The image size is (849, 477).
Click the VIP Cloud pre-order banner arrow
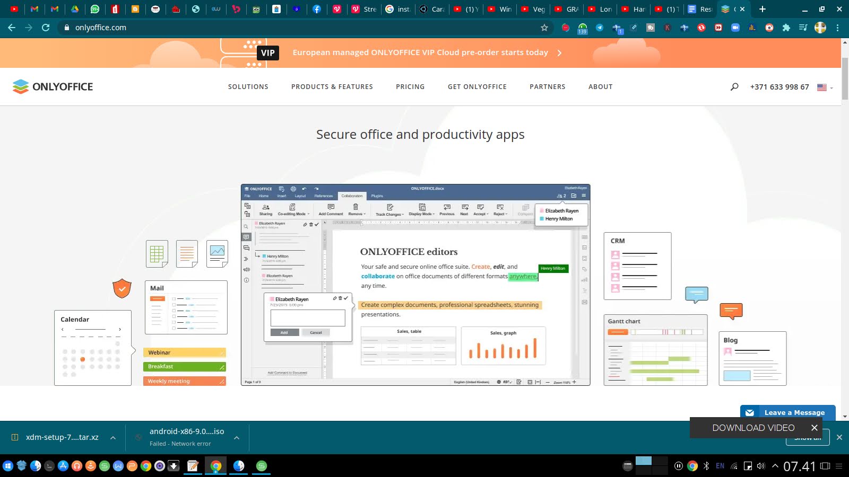(x=559, y=52)
